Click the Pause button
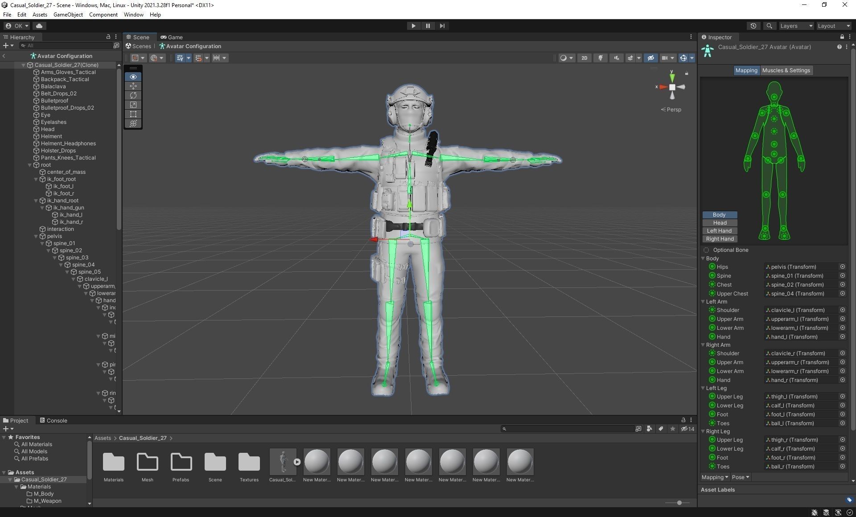The image size is (856, 517). click(x=428, y=26)
